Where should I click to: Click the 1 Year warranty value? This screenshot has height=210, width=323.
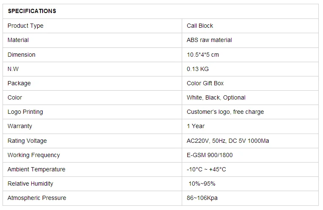(196, 126)
